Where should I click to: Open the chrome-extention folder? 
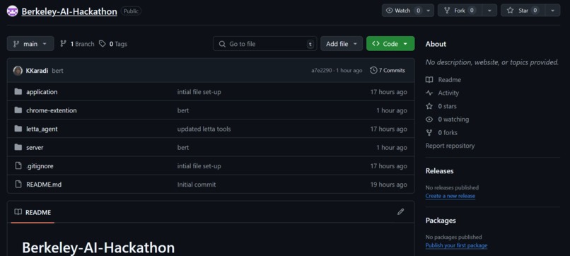click(51, 110)
